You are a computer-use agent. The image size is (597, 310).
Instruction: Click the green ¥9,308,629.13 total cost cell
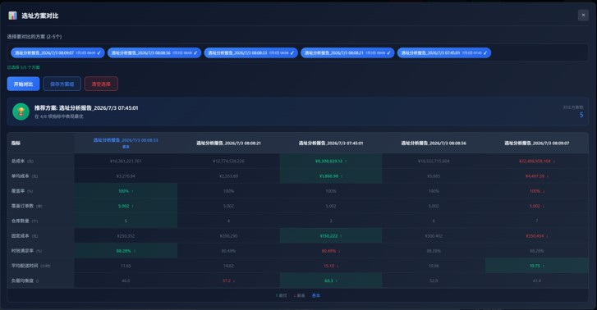click(331, 162)
